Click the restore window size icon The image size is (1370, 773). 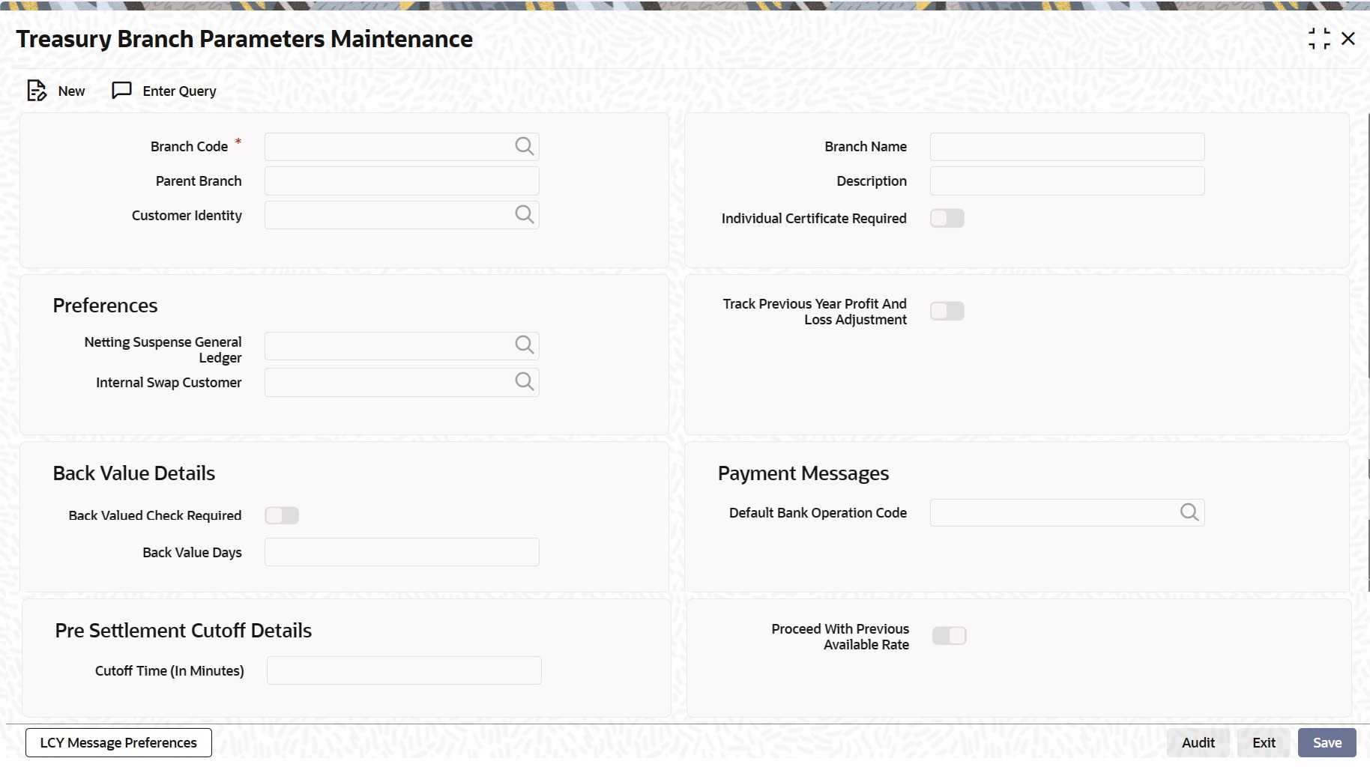click(x=1320, y=38)
